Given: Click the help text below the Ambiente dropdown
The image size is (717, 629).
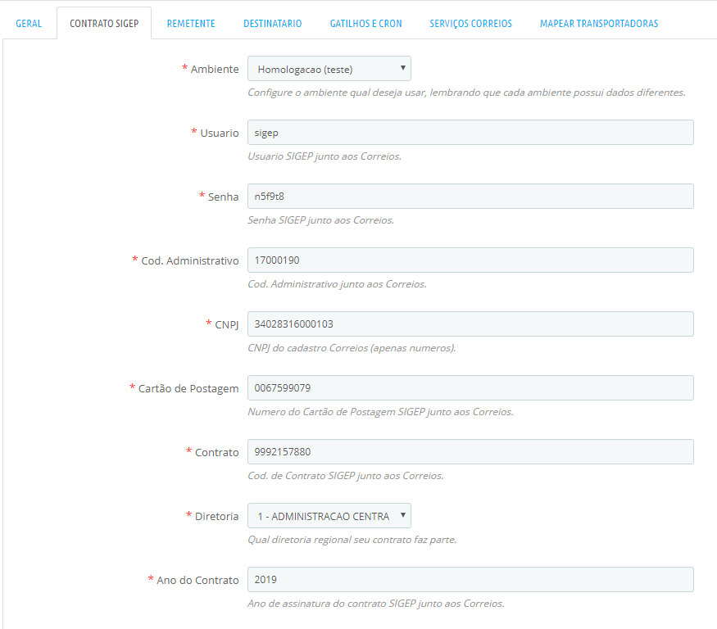Looking at the screenshot, I should pos(465,93).
